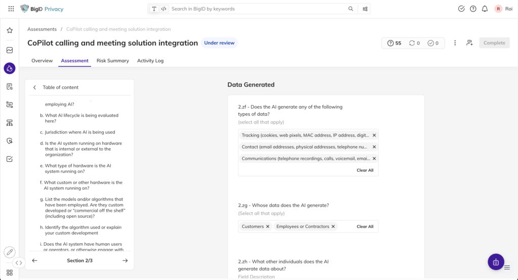Open the chatbot assistant button
Viewport: 518px width, 280px height.
click(496, 262)
